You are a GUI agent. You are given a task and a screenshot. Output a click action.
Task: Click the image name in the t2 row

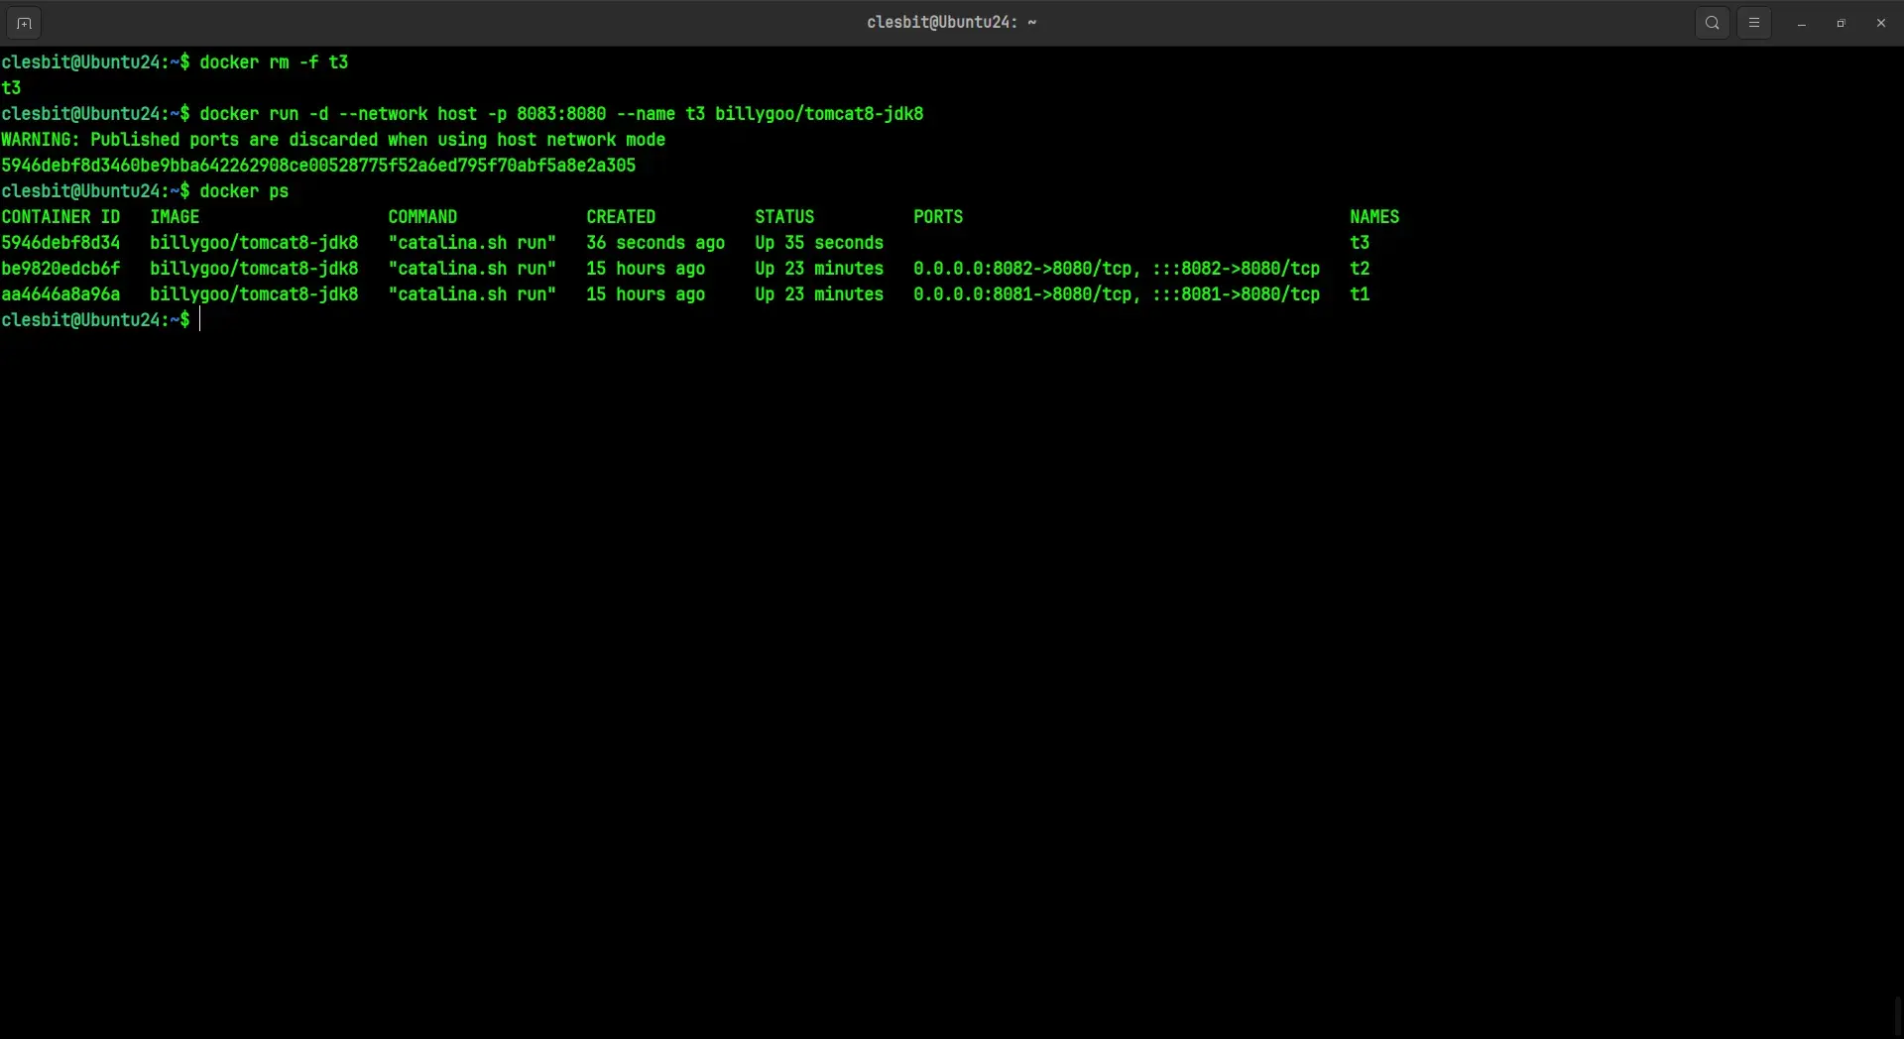coord(254,269)
